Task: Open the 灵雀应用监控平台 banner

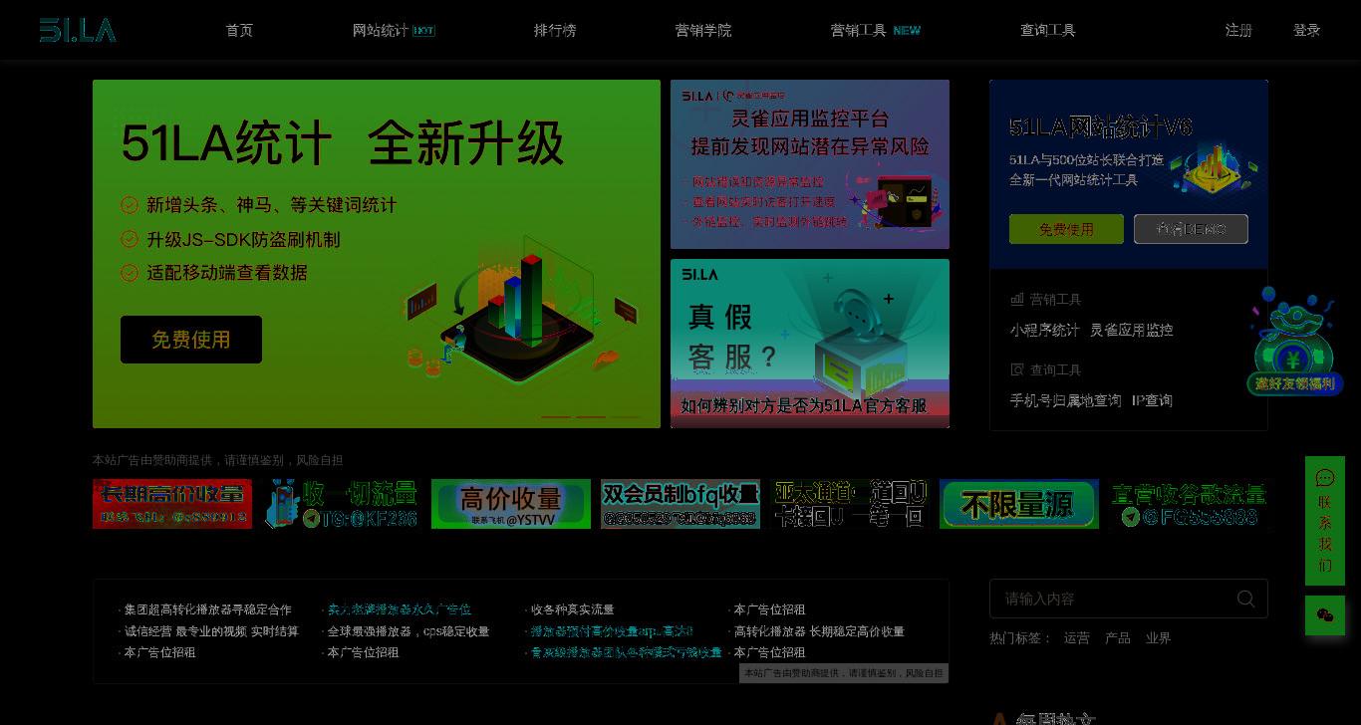Action: 810,164
